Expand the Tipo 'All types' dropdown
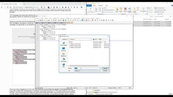The width and height of the screenshot is (173, 97). [100, 71]
